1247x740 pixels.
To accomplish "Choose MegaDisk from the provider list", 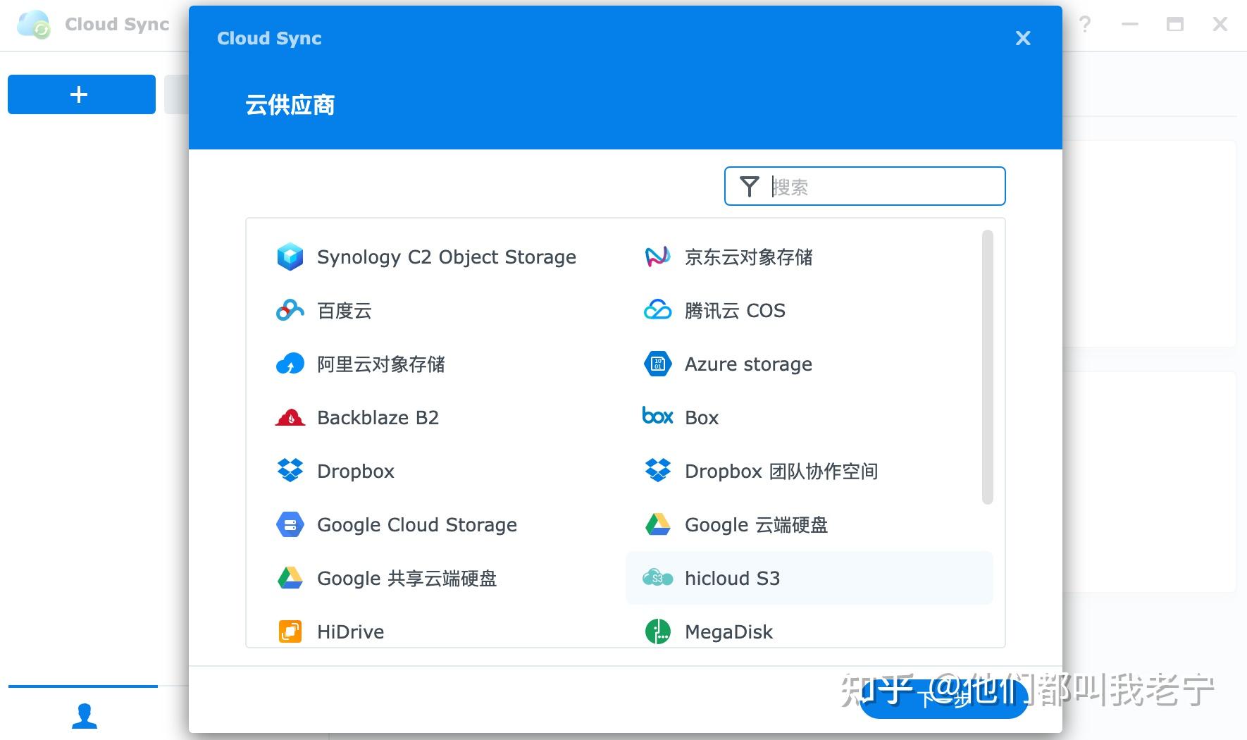I will (x=728, y=631).
